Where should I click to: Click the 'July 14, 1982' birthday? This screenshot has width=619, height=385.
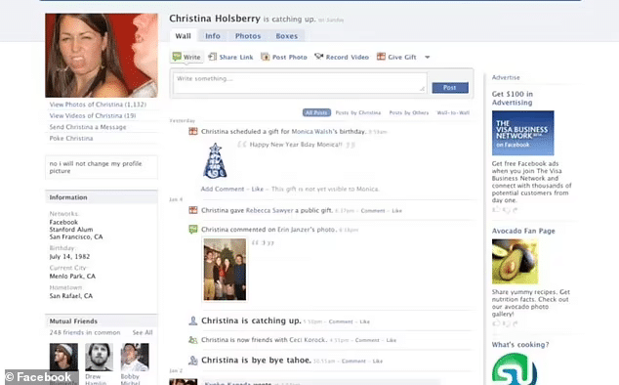pyautogui.click(x=69, y=256)
